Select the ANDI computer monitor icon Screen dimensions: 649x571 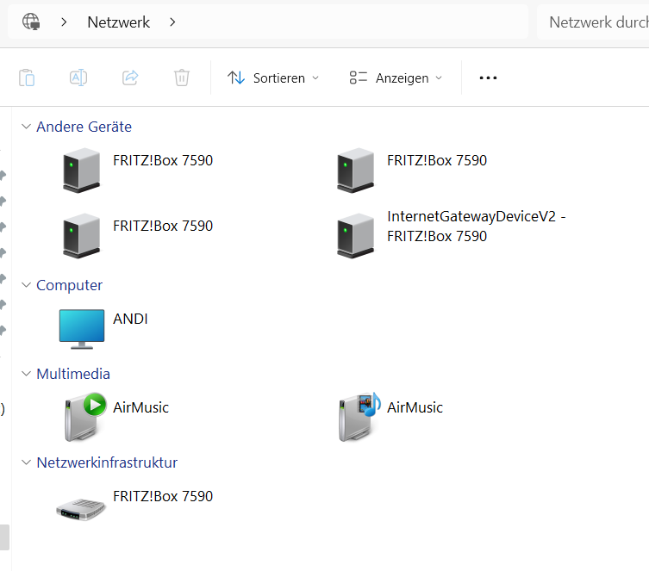pos(82,329)
